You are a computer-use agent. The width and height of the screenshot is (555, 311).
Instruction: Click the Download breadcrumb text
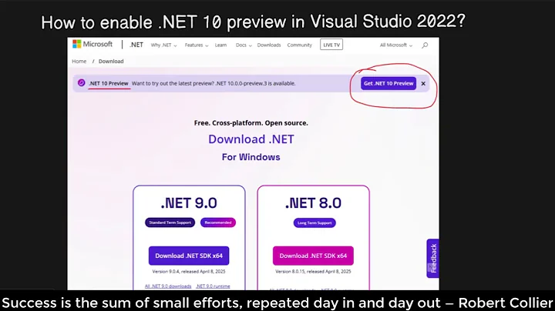pyautogui.click(x=111, y=61)
